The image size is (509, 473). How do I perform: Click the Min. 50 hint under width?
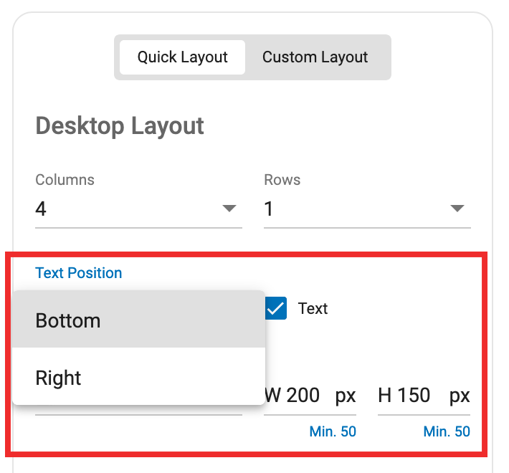click(333, 431)
